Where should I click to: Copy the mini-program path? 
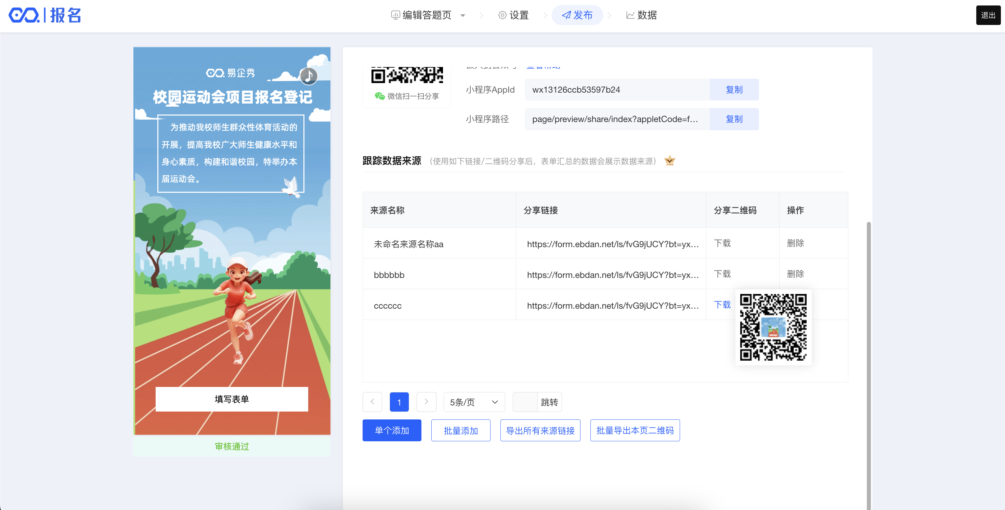(x=733, y=119)
